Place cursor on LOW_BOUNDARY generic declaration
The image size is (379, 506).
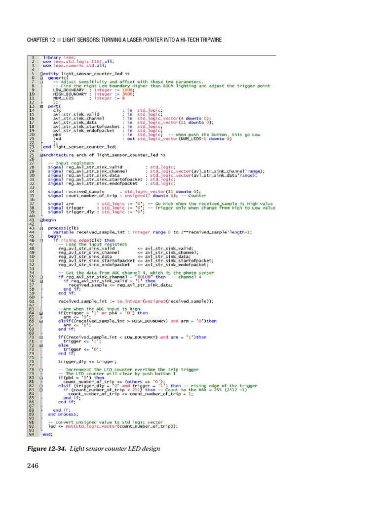point(68,90)
